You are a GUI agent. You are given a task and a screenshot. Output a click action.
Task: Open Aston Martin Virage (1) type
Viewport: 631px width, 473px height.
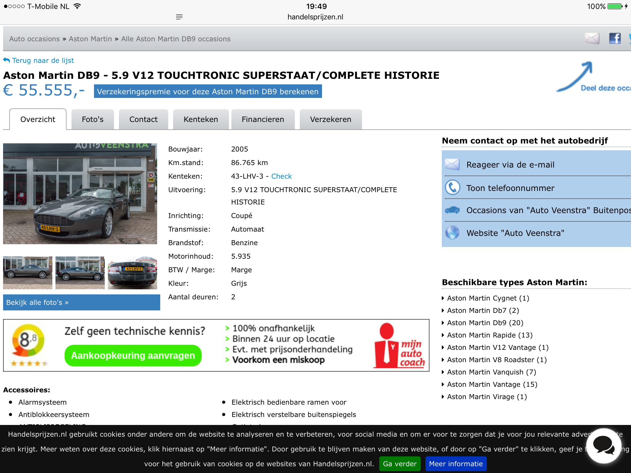pyautogui.click(x=487, y=397)
